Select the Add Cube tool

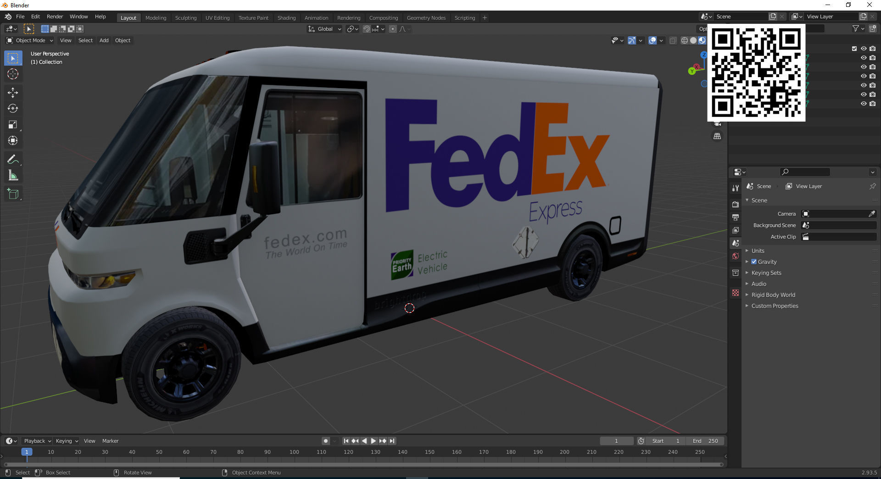pos(13,194)
